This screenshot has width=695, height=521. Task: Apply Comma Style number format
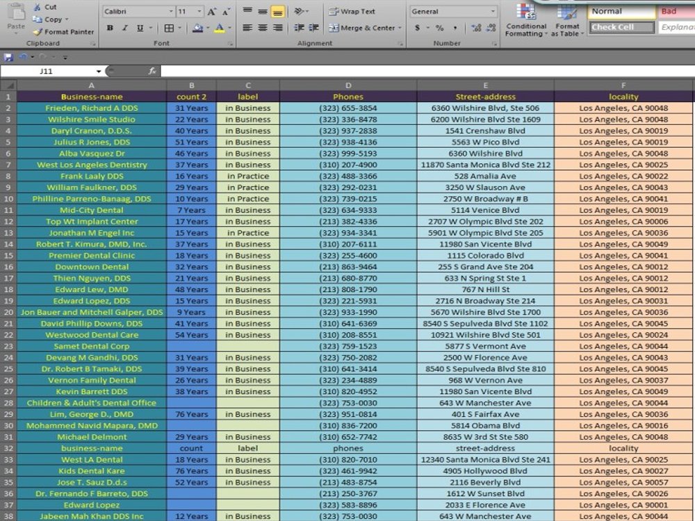click(455, 28)
